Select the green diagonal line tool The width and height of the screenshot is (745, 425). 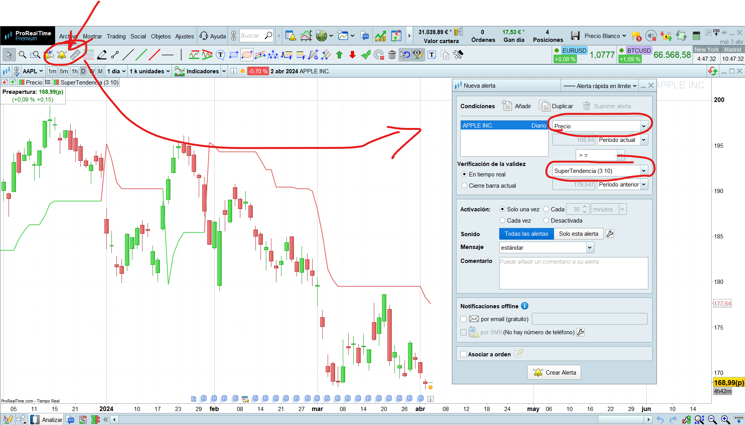pyautogui.click(x=141, y=55)
